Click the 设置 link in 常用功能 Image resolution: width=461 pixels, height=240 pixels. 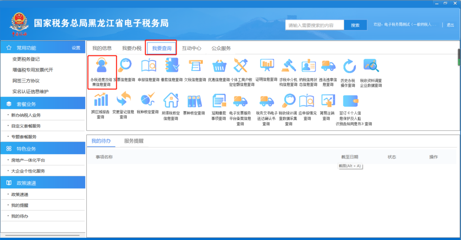click(76, 48)
